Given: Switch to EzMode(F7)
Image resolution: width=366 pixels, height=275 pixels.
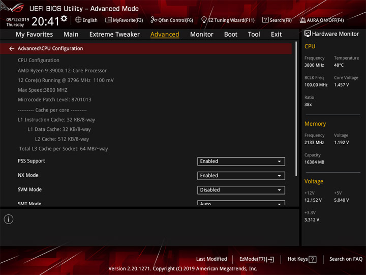Looking at the screenshot, I should [257, 259].
